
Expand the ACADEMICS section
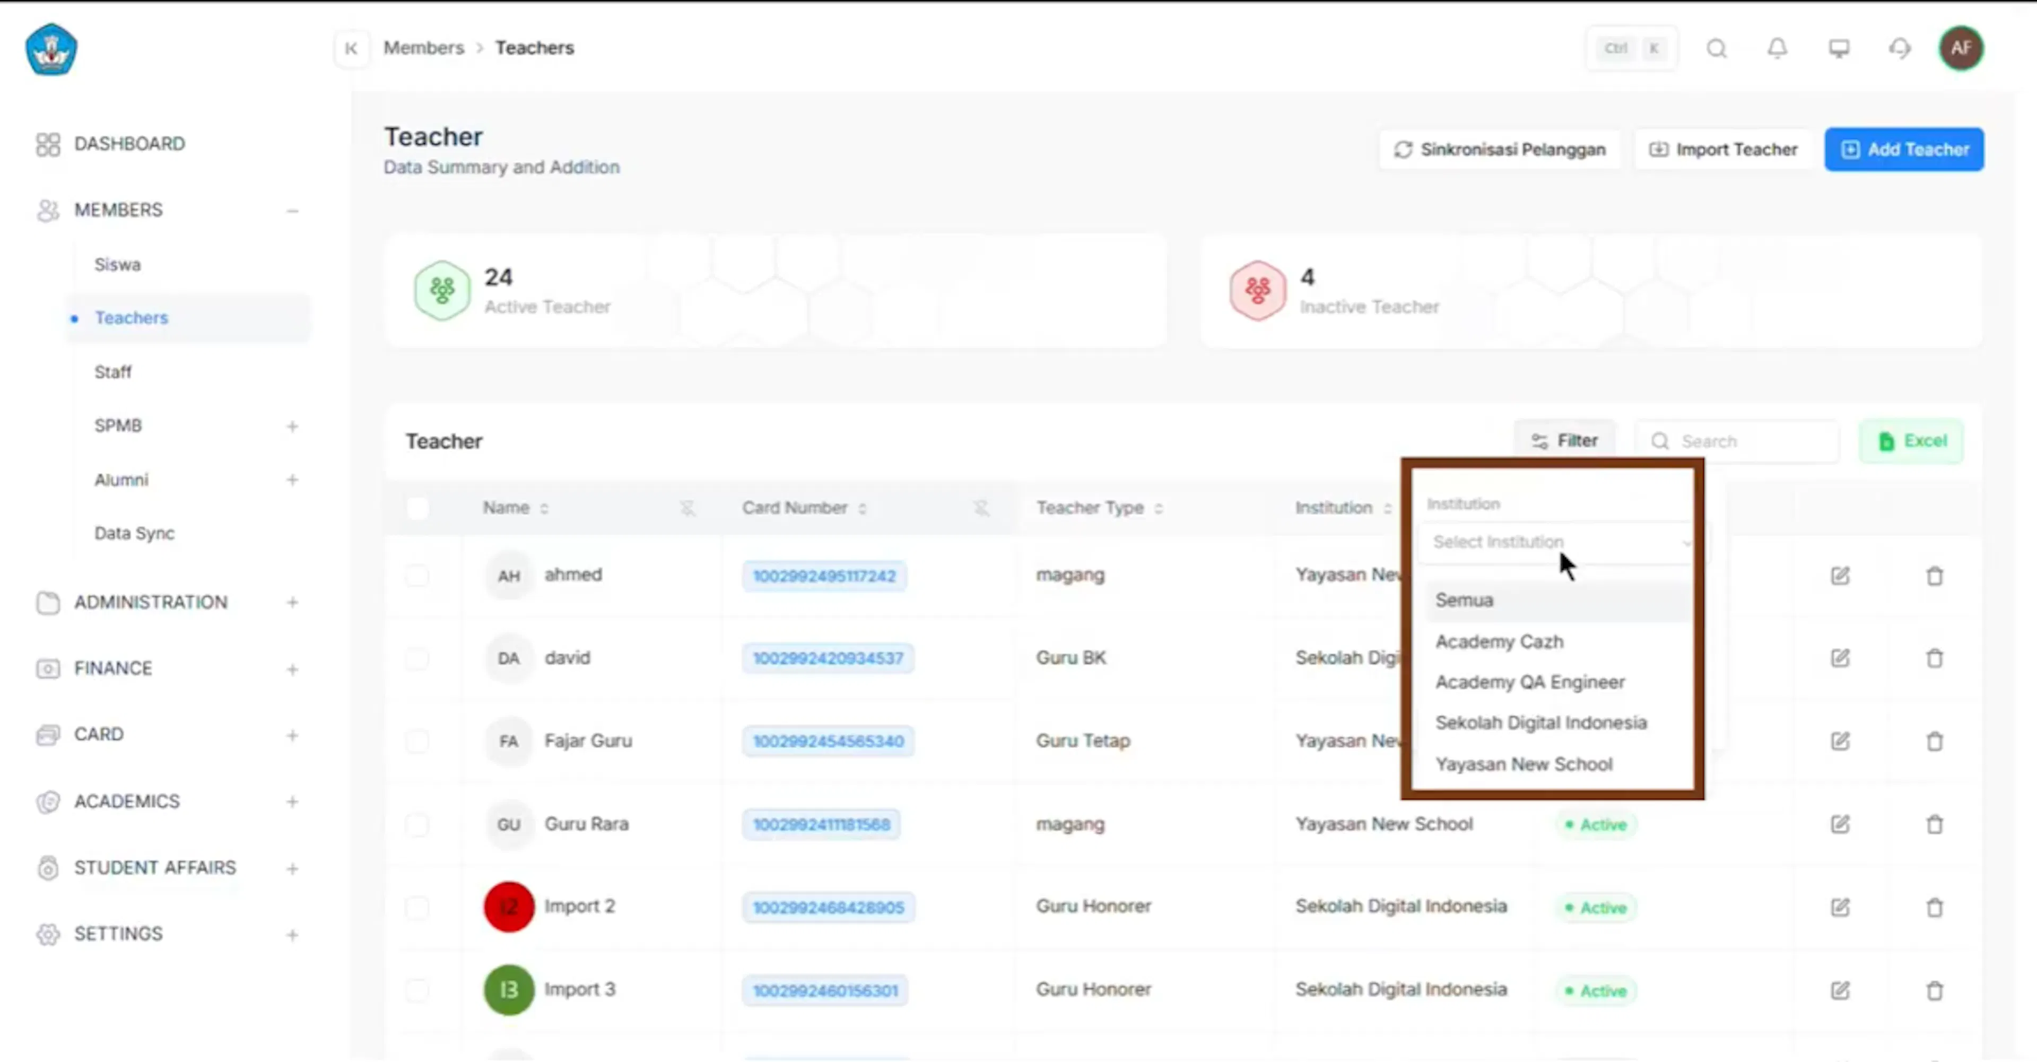coord(292,802)
